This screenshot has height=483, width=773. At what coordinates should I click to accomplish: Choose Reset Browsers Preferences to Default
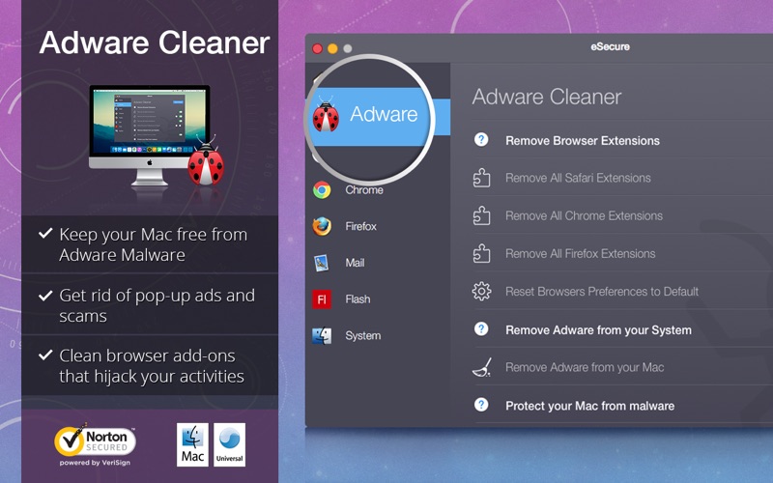602,292
